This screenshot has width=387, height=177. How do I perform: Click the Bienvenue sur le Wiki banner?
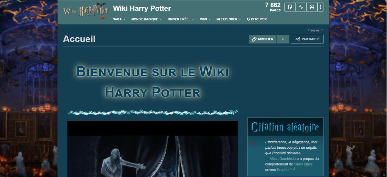pos(153,82)
